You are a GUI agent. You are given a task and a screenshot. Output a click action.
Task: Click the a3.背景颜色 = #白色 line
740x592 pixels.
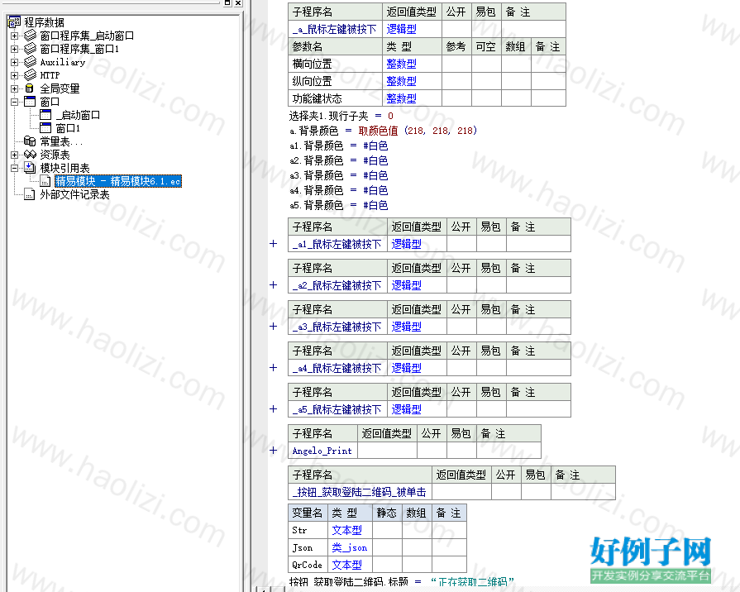pos(339,175)
